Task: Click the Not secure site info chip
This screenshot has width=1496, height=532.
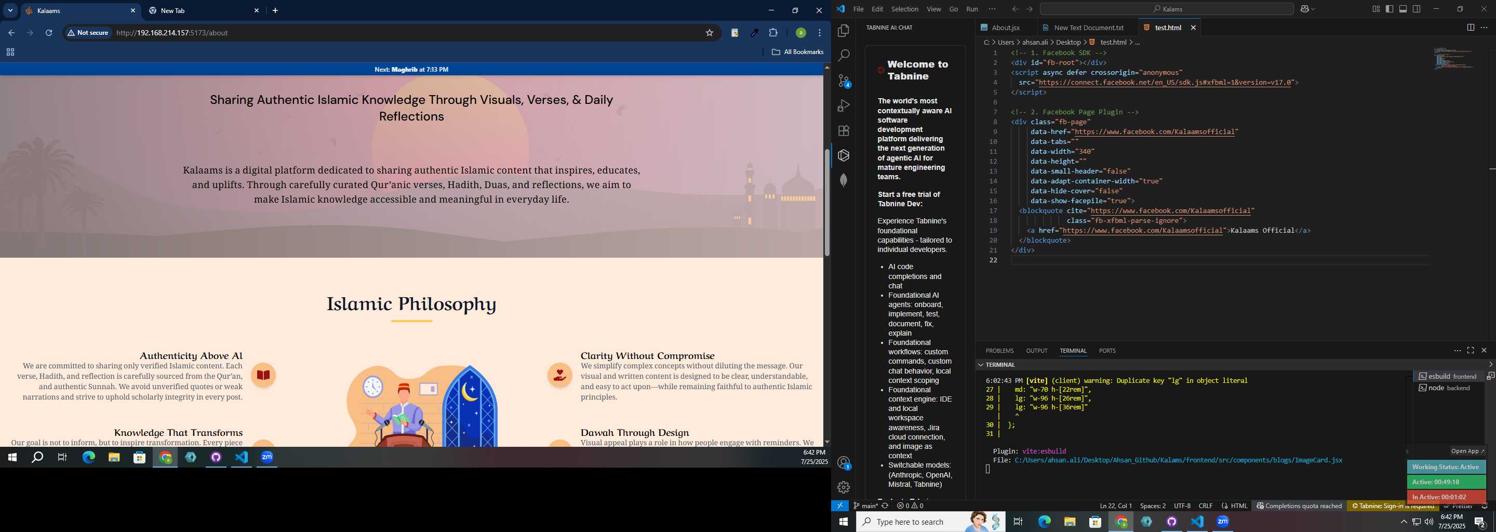Action: coord(88,33)
